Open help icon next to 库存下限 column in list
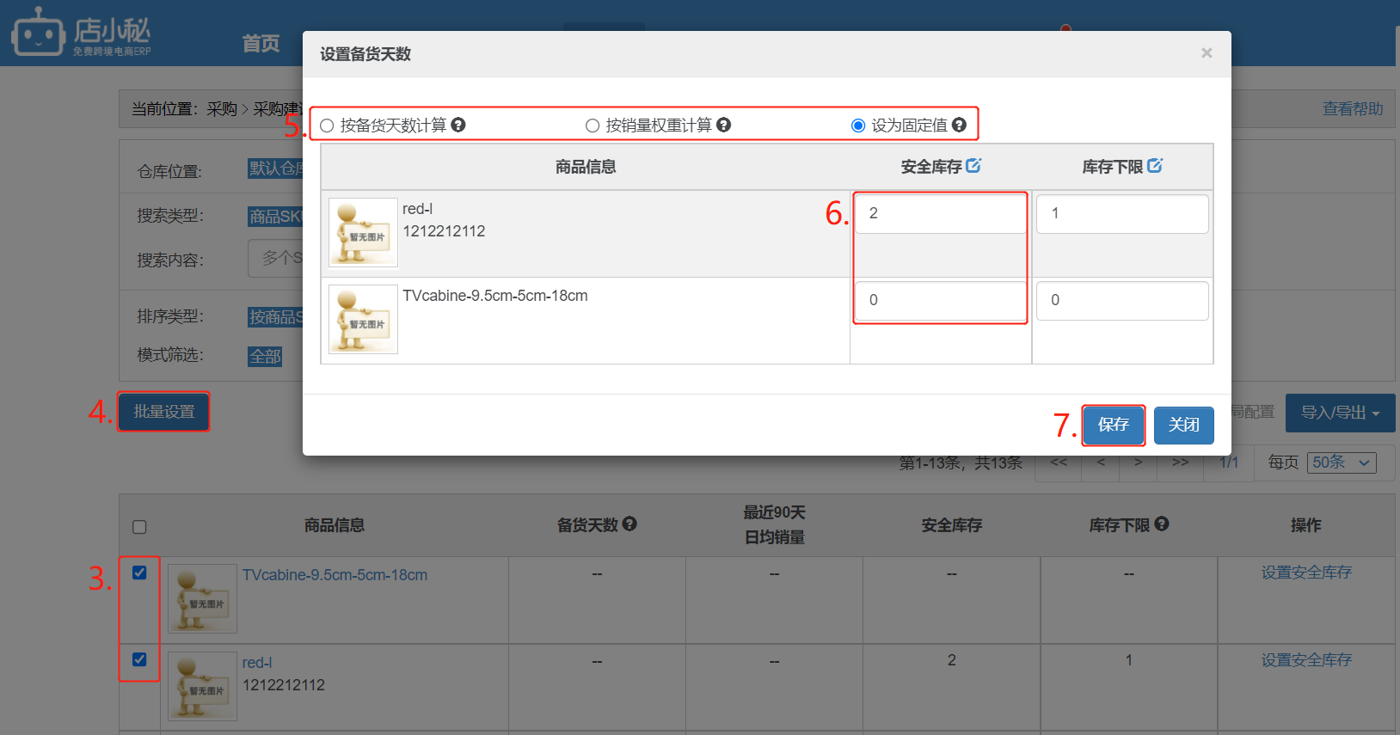 (x=1162, y=524)
